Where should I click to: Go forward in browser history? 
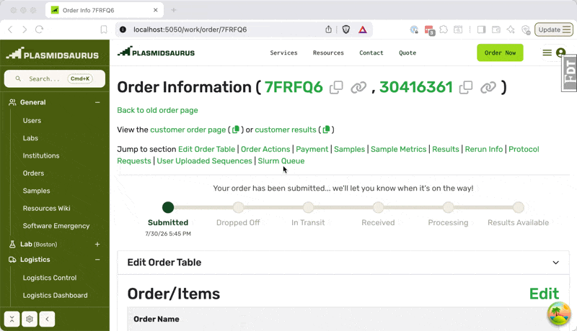(x=25, y=30)
